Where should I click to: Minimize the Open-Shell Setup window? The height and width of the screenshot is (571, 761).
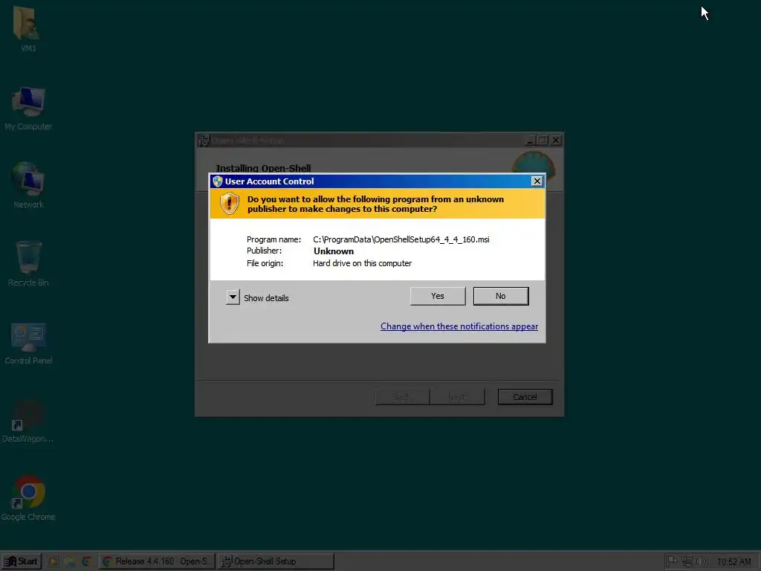pos(530,141)
